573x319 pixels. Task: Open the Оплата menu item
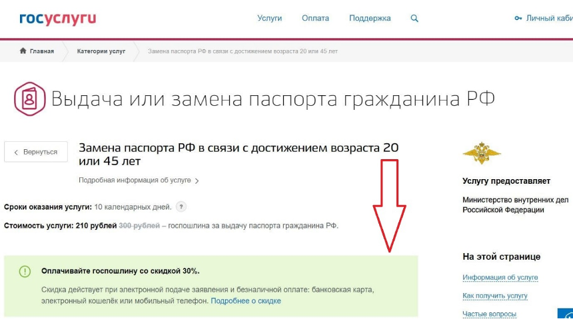[315, 18]
